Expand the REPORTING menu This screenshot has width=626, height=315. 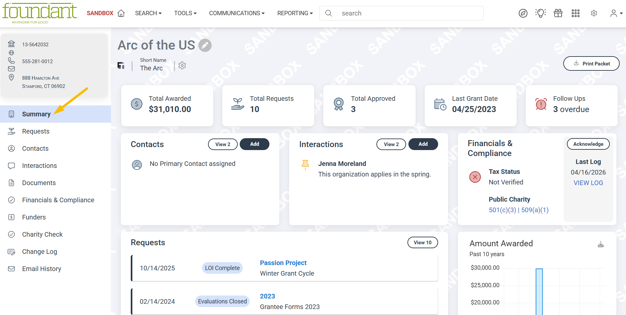click(295, 13)
